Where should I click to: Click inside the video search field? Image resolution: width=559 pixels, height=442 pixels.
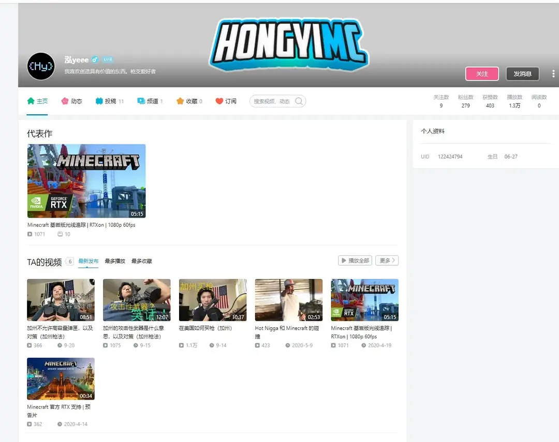pyautogui.click(x=271, y=101)
